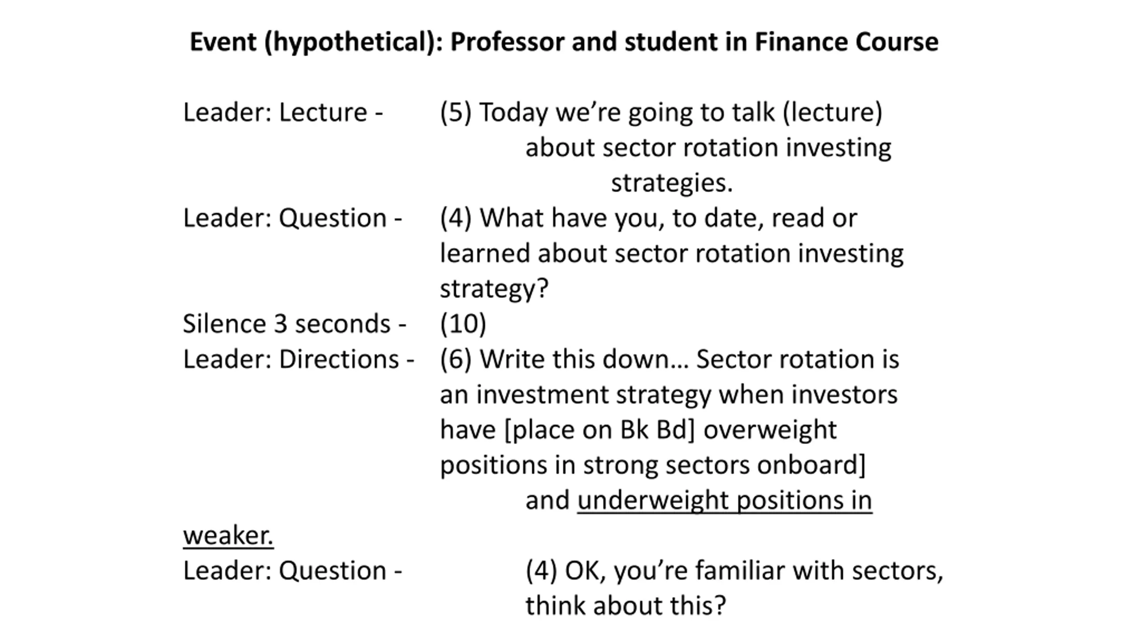
Task: Click "learned about sector rotation investing" line
Action: (x=672, y=254)
